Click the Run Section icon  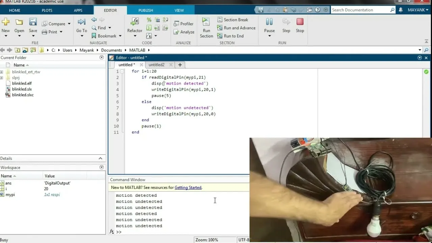coord(206,22)
